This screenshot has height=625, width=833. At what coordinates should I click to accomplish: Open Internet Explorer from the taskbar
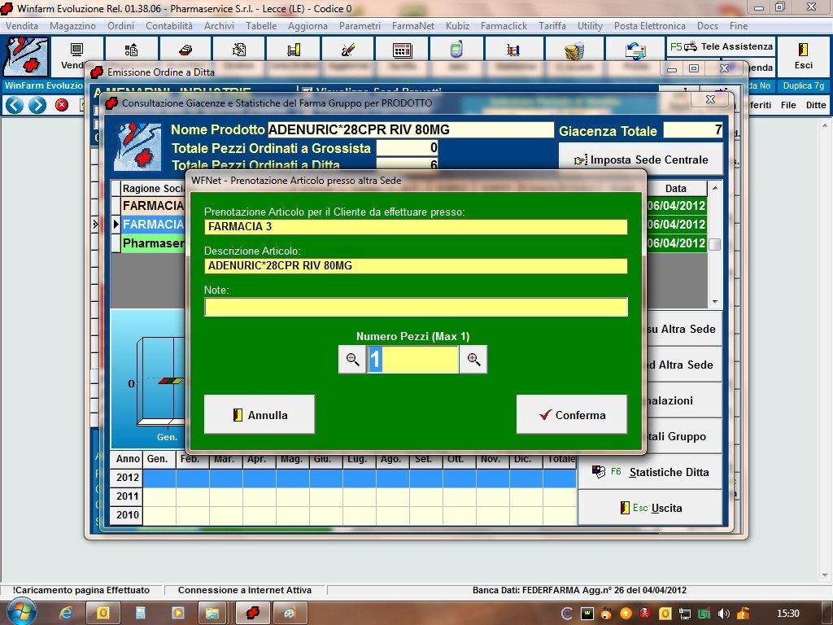pyautogui.click(x=67, y=613)
